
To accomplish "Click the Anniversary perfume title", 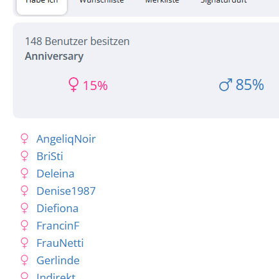I will (x=54, y=57).
